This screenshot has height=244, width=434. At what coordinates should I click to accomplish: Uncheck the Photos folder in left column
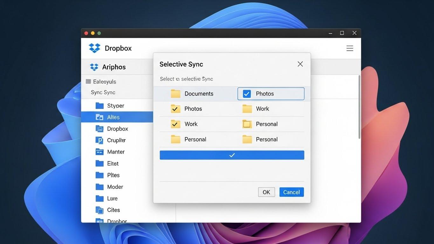tap(175, 109)
